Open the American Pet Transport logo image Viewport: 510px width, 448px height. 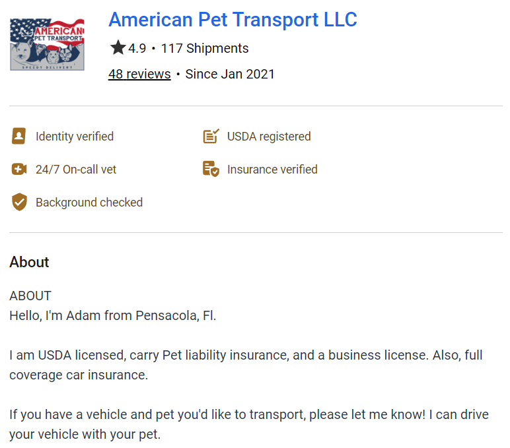47,44
